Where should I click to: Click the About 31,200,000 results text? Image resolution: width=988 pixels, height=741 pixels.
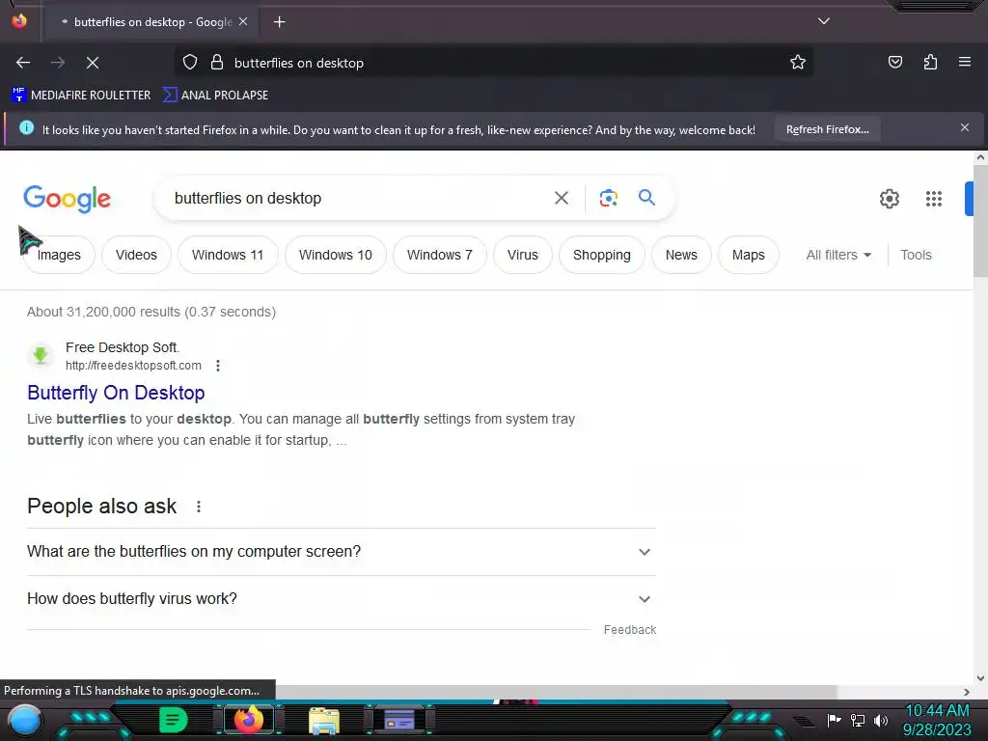click(x=151, y=312)
